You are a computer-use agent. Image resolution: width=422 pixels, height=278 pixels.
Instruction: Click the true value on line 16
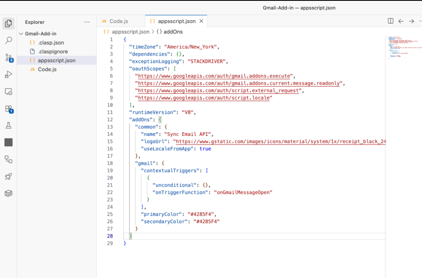coord(205,149)
